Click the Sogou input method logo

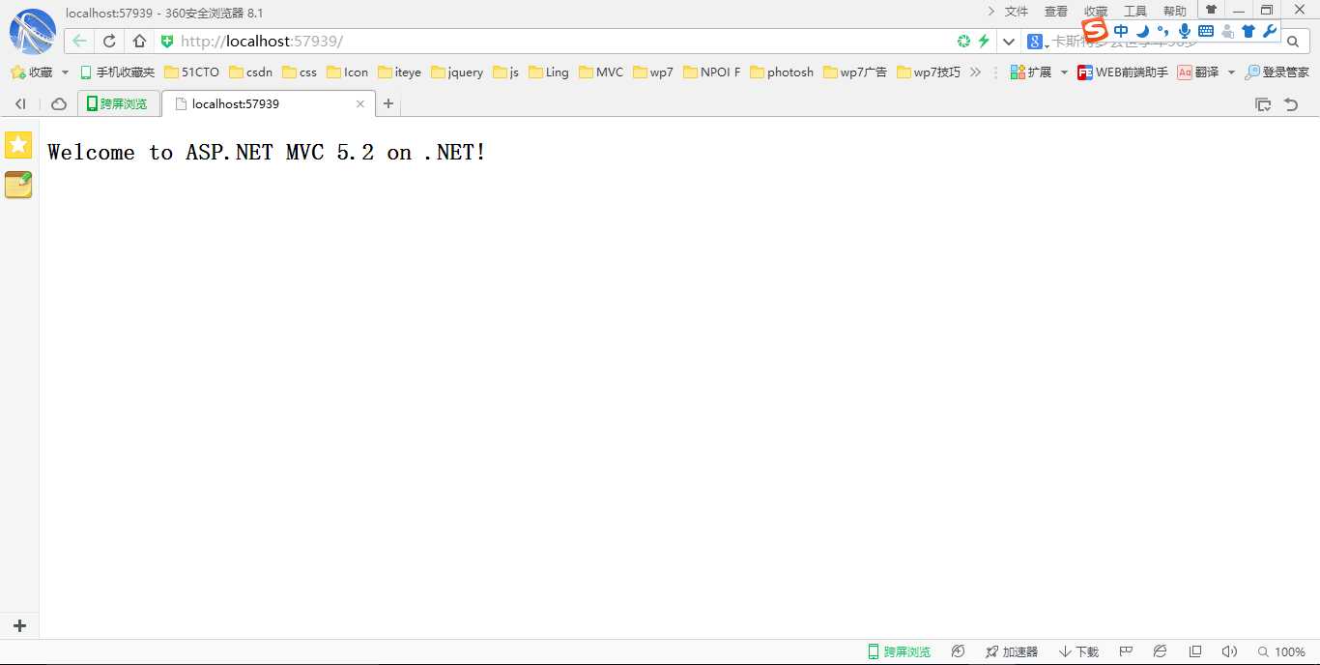[1095, 30]
